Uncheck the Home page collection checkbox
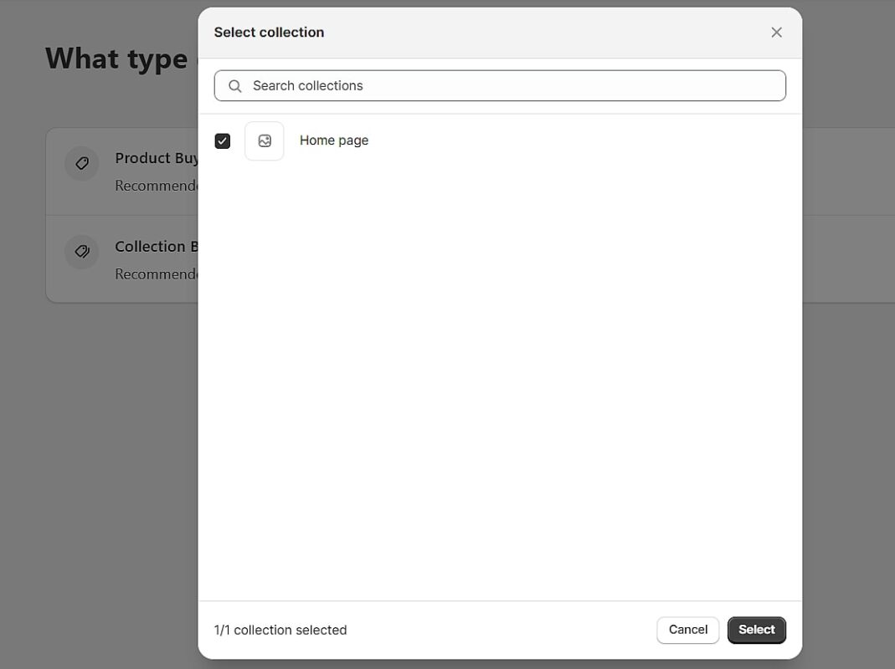895x669 pixels. (x=223, y=140)
